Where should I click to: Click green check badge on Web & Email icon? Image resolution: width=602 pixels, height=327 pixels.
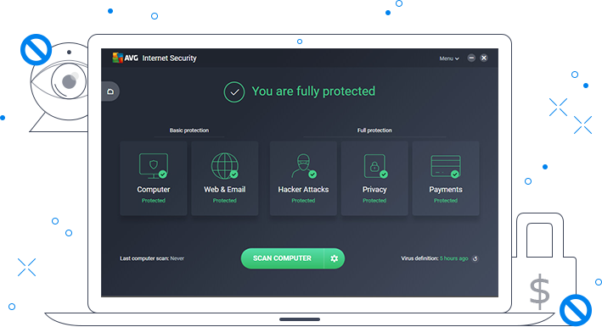tap(233, 175)
